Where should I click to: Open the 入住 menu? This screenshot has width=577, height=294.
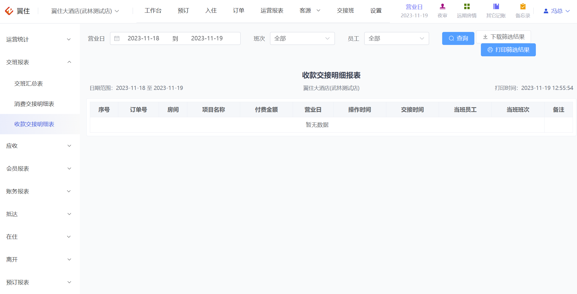click(x=211, y=11)
